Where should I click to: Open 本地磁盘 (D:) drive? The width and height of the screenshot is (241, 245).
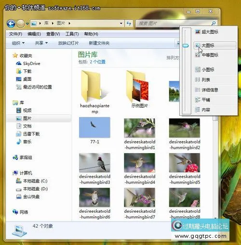[32, 189]
